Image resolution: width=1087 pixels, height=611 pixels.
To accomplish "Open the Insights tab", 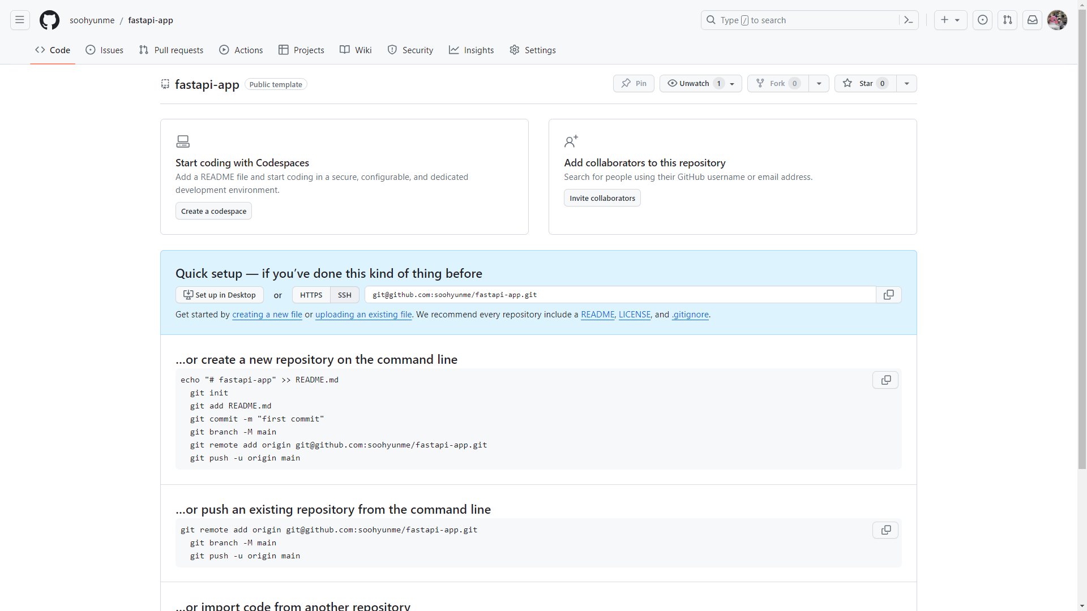I will point(471,50).
